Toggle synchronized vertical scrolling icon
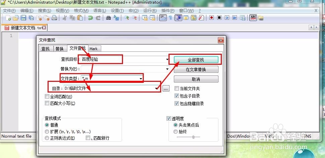Viewport: 325px width, 158px height. click(145, 18)
